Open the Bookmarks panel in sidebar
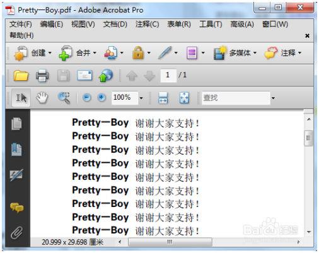 (x=16, y=150)
